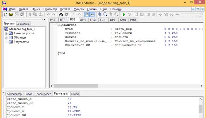Paste from clipboard toolbar icon
The height and width of the screenshot is (118, 206).
point(41,14)
